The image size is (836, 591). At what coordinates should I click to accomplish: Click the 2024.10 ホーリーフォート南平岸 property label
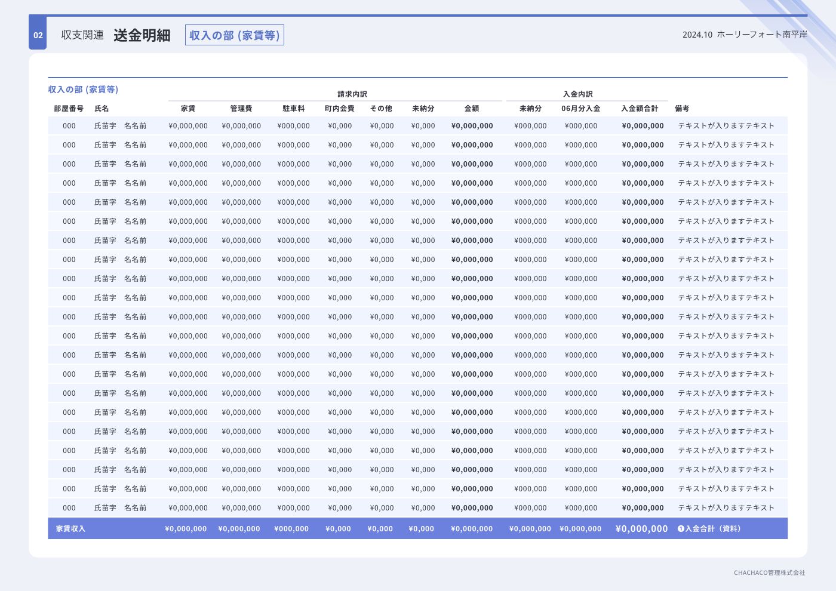click(x=745, y=35)
